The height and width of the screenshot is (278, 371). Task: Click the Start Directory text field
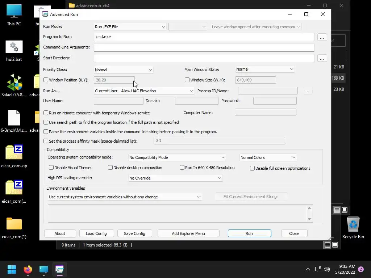[x=204, y=58]
